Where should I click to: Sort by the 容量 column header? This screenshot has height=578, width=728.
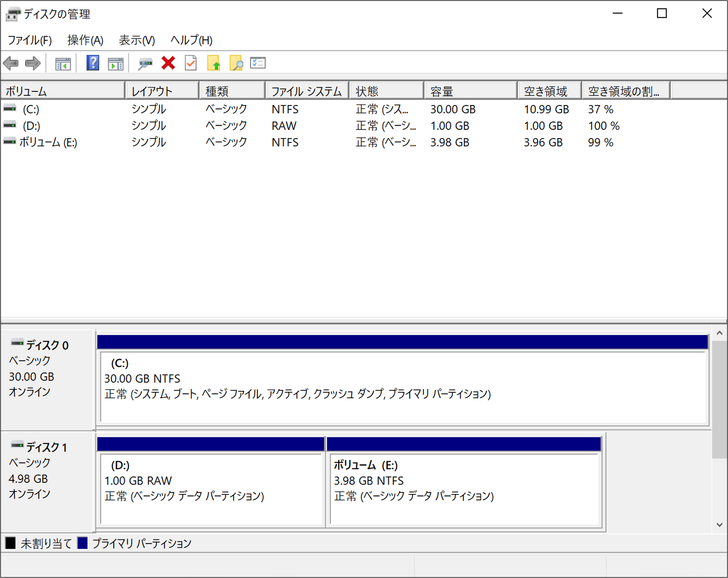[470, 91]
